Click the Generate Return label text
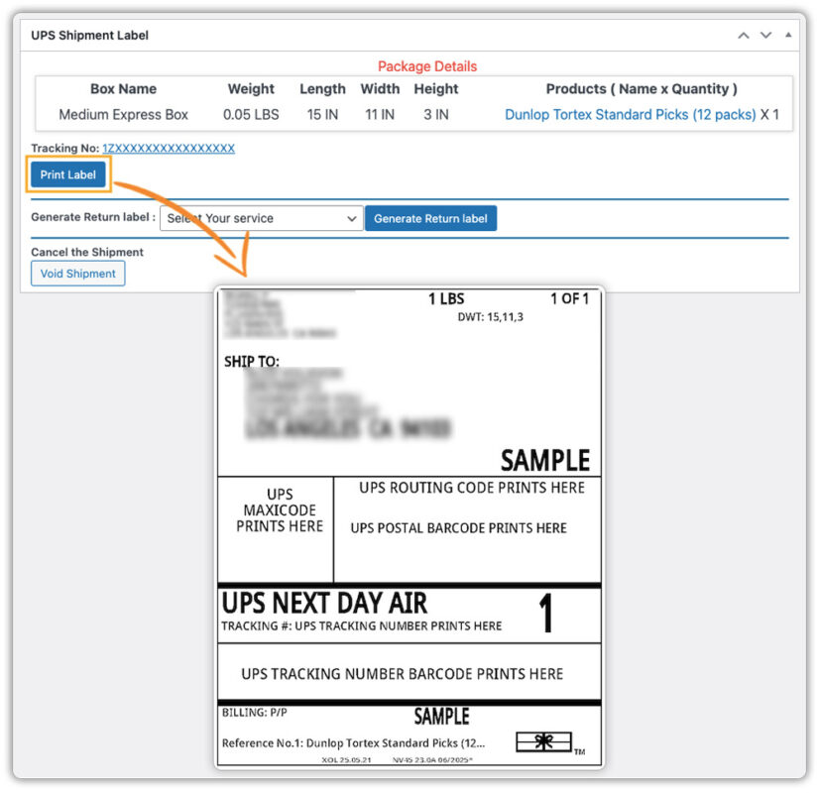Screen dimensions: 819x793 (92, 217)
